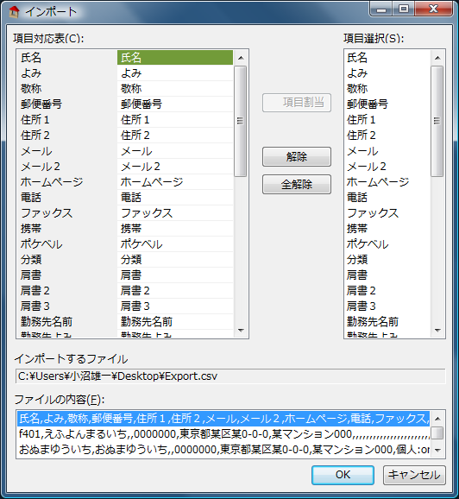
Task: Click the mapping table scrollbar thumb
Action: click(241, 121)
